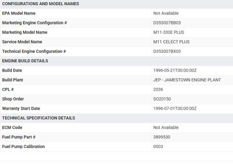Image resolution: width=233 pixels, height=164 pixels.
Task: Click the Configurations and Model Names section header
Action: click(x=40, y=4)
